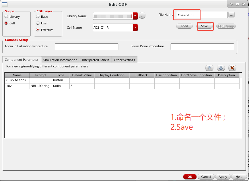
Task: Delete parameter using the red X icon
Action: (232, 68)
